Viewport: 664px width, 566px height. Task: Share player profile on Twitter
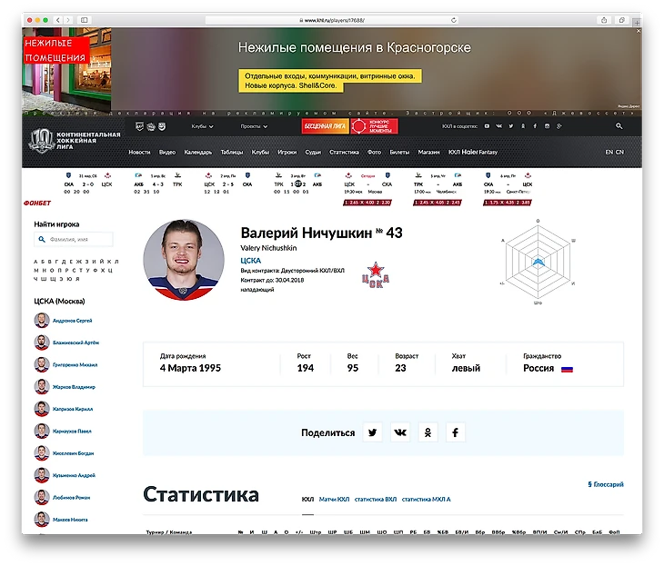click(372, 432)
